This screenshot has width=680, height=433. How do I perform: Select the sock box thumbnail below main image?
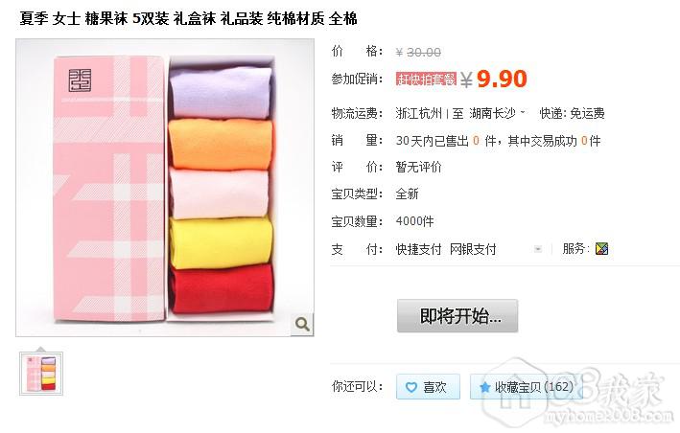point(41,374)
